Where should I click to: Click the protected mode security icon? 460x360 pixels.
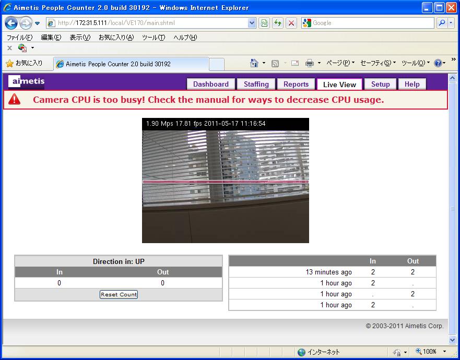coord(397,352)
